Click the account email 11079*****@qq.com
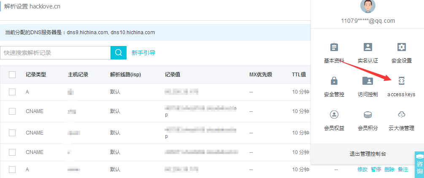The image size is (424, 178). click(368, 21)
